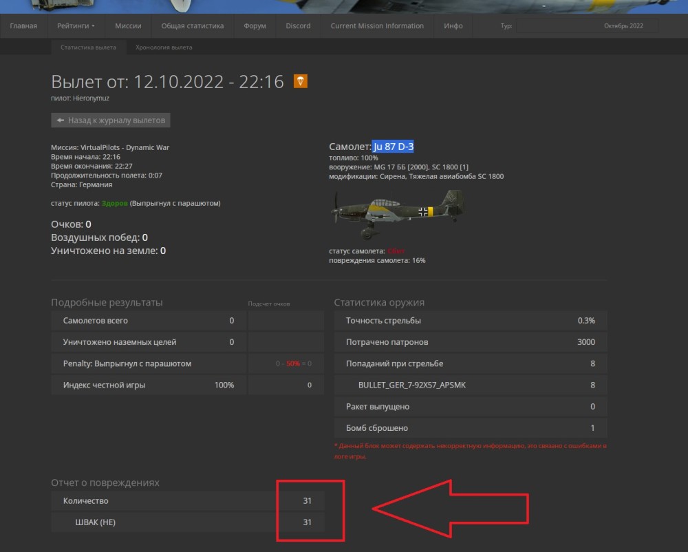Image resolution: width=688 pixels, height=552 pixels.
Task: Click the pilot name Hieronymuz
Action: (91, 98)
